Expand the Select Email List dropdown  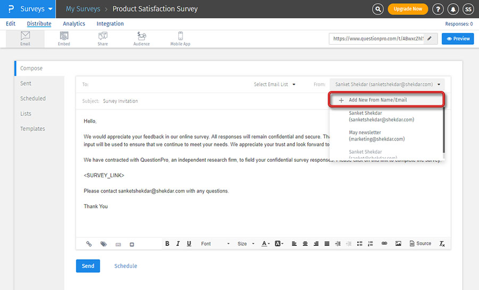coord(275,85)
